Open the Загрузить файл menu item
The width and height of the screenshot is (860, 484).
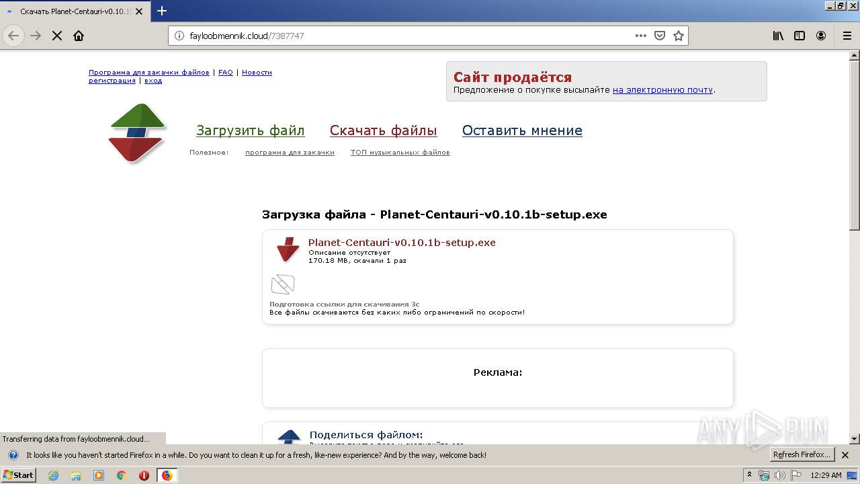pos(251,130)
